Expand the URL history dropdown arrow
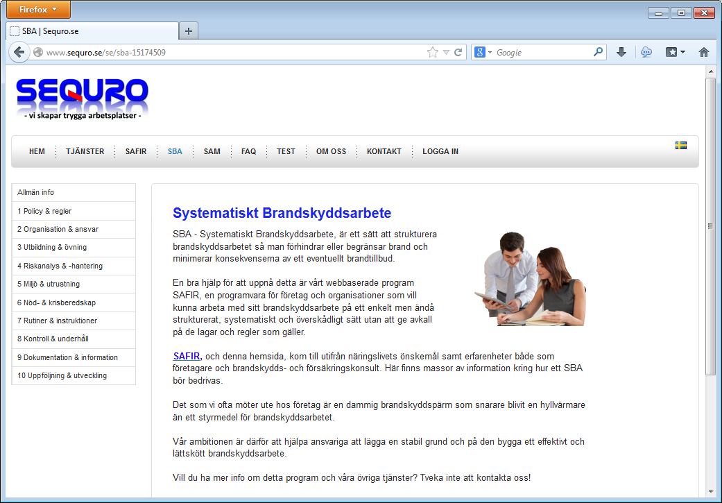 (x=446, y=52)
